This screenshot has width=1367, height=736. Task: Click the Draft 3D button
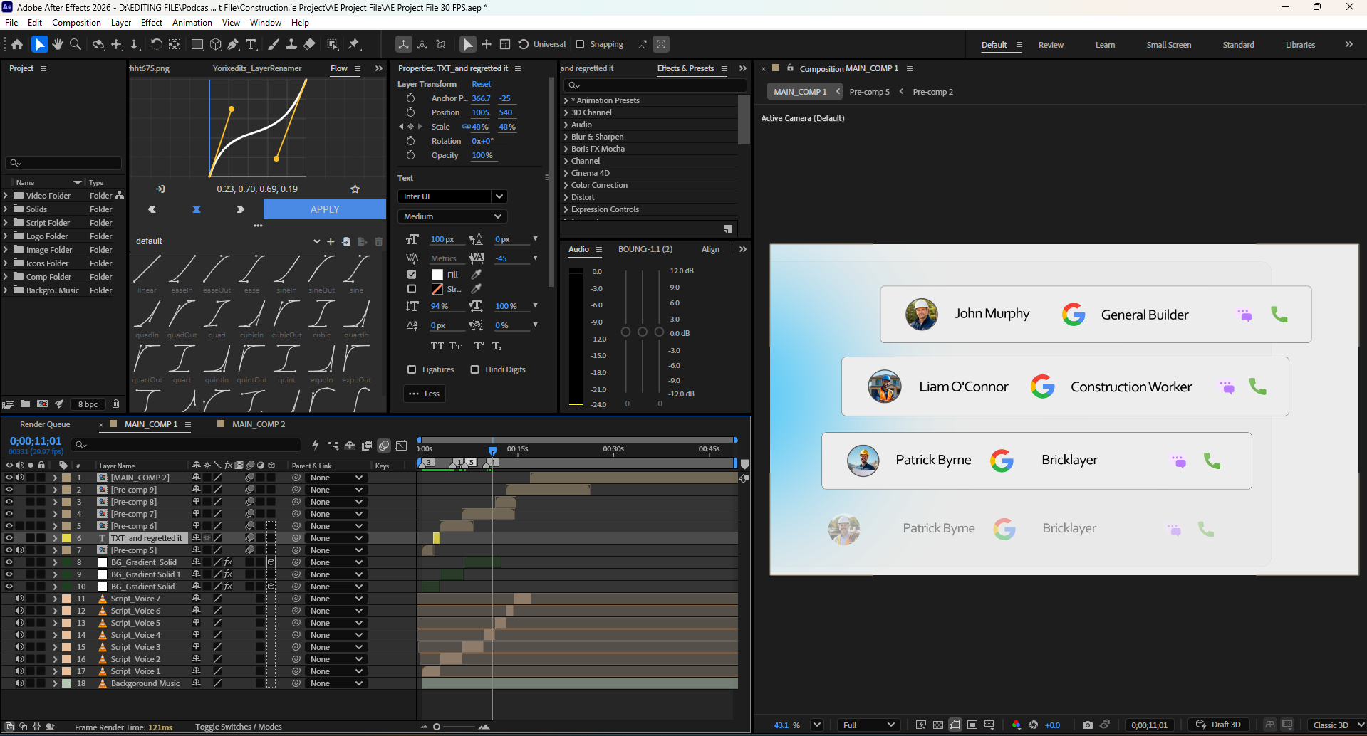(x=1219, y=725)
